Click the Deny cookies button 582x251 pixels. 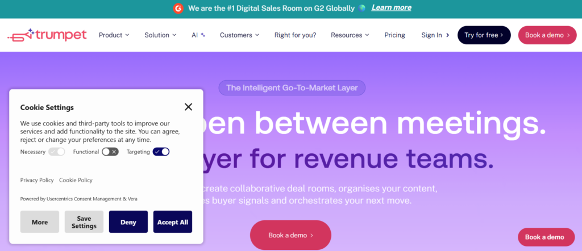click(128, 221)
